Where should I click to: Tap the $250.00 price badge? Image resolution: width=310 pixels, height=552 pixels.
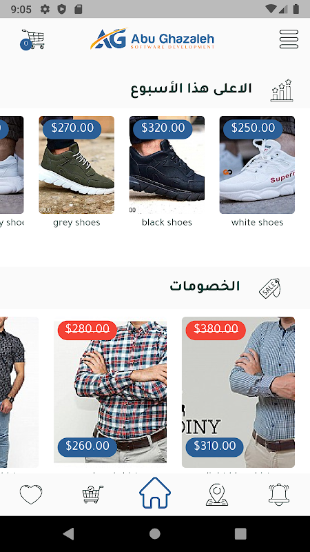coord(253,128)
